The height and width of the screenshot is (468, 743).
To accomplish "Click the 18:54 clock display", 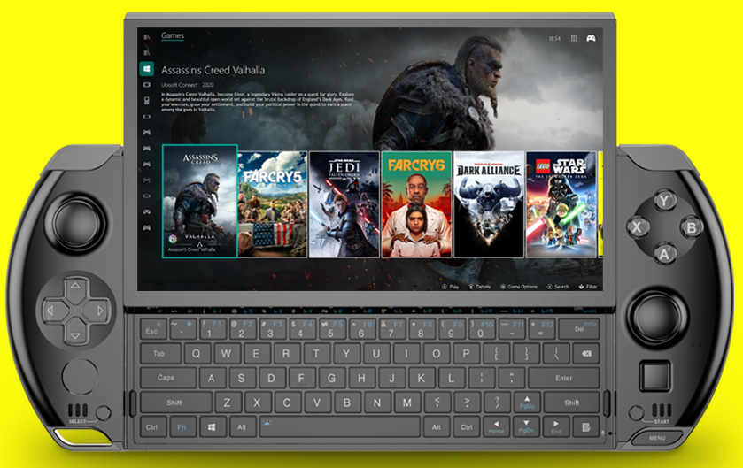I will 554,38.
